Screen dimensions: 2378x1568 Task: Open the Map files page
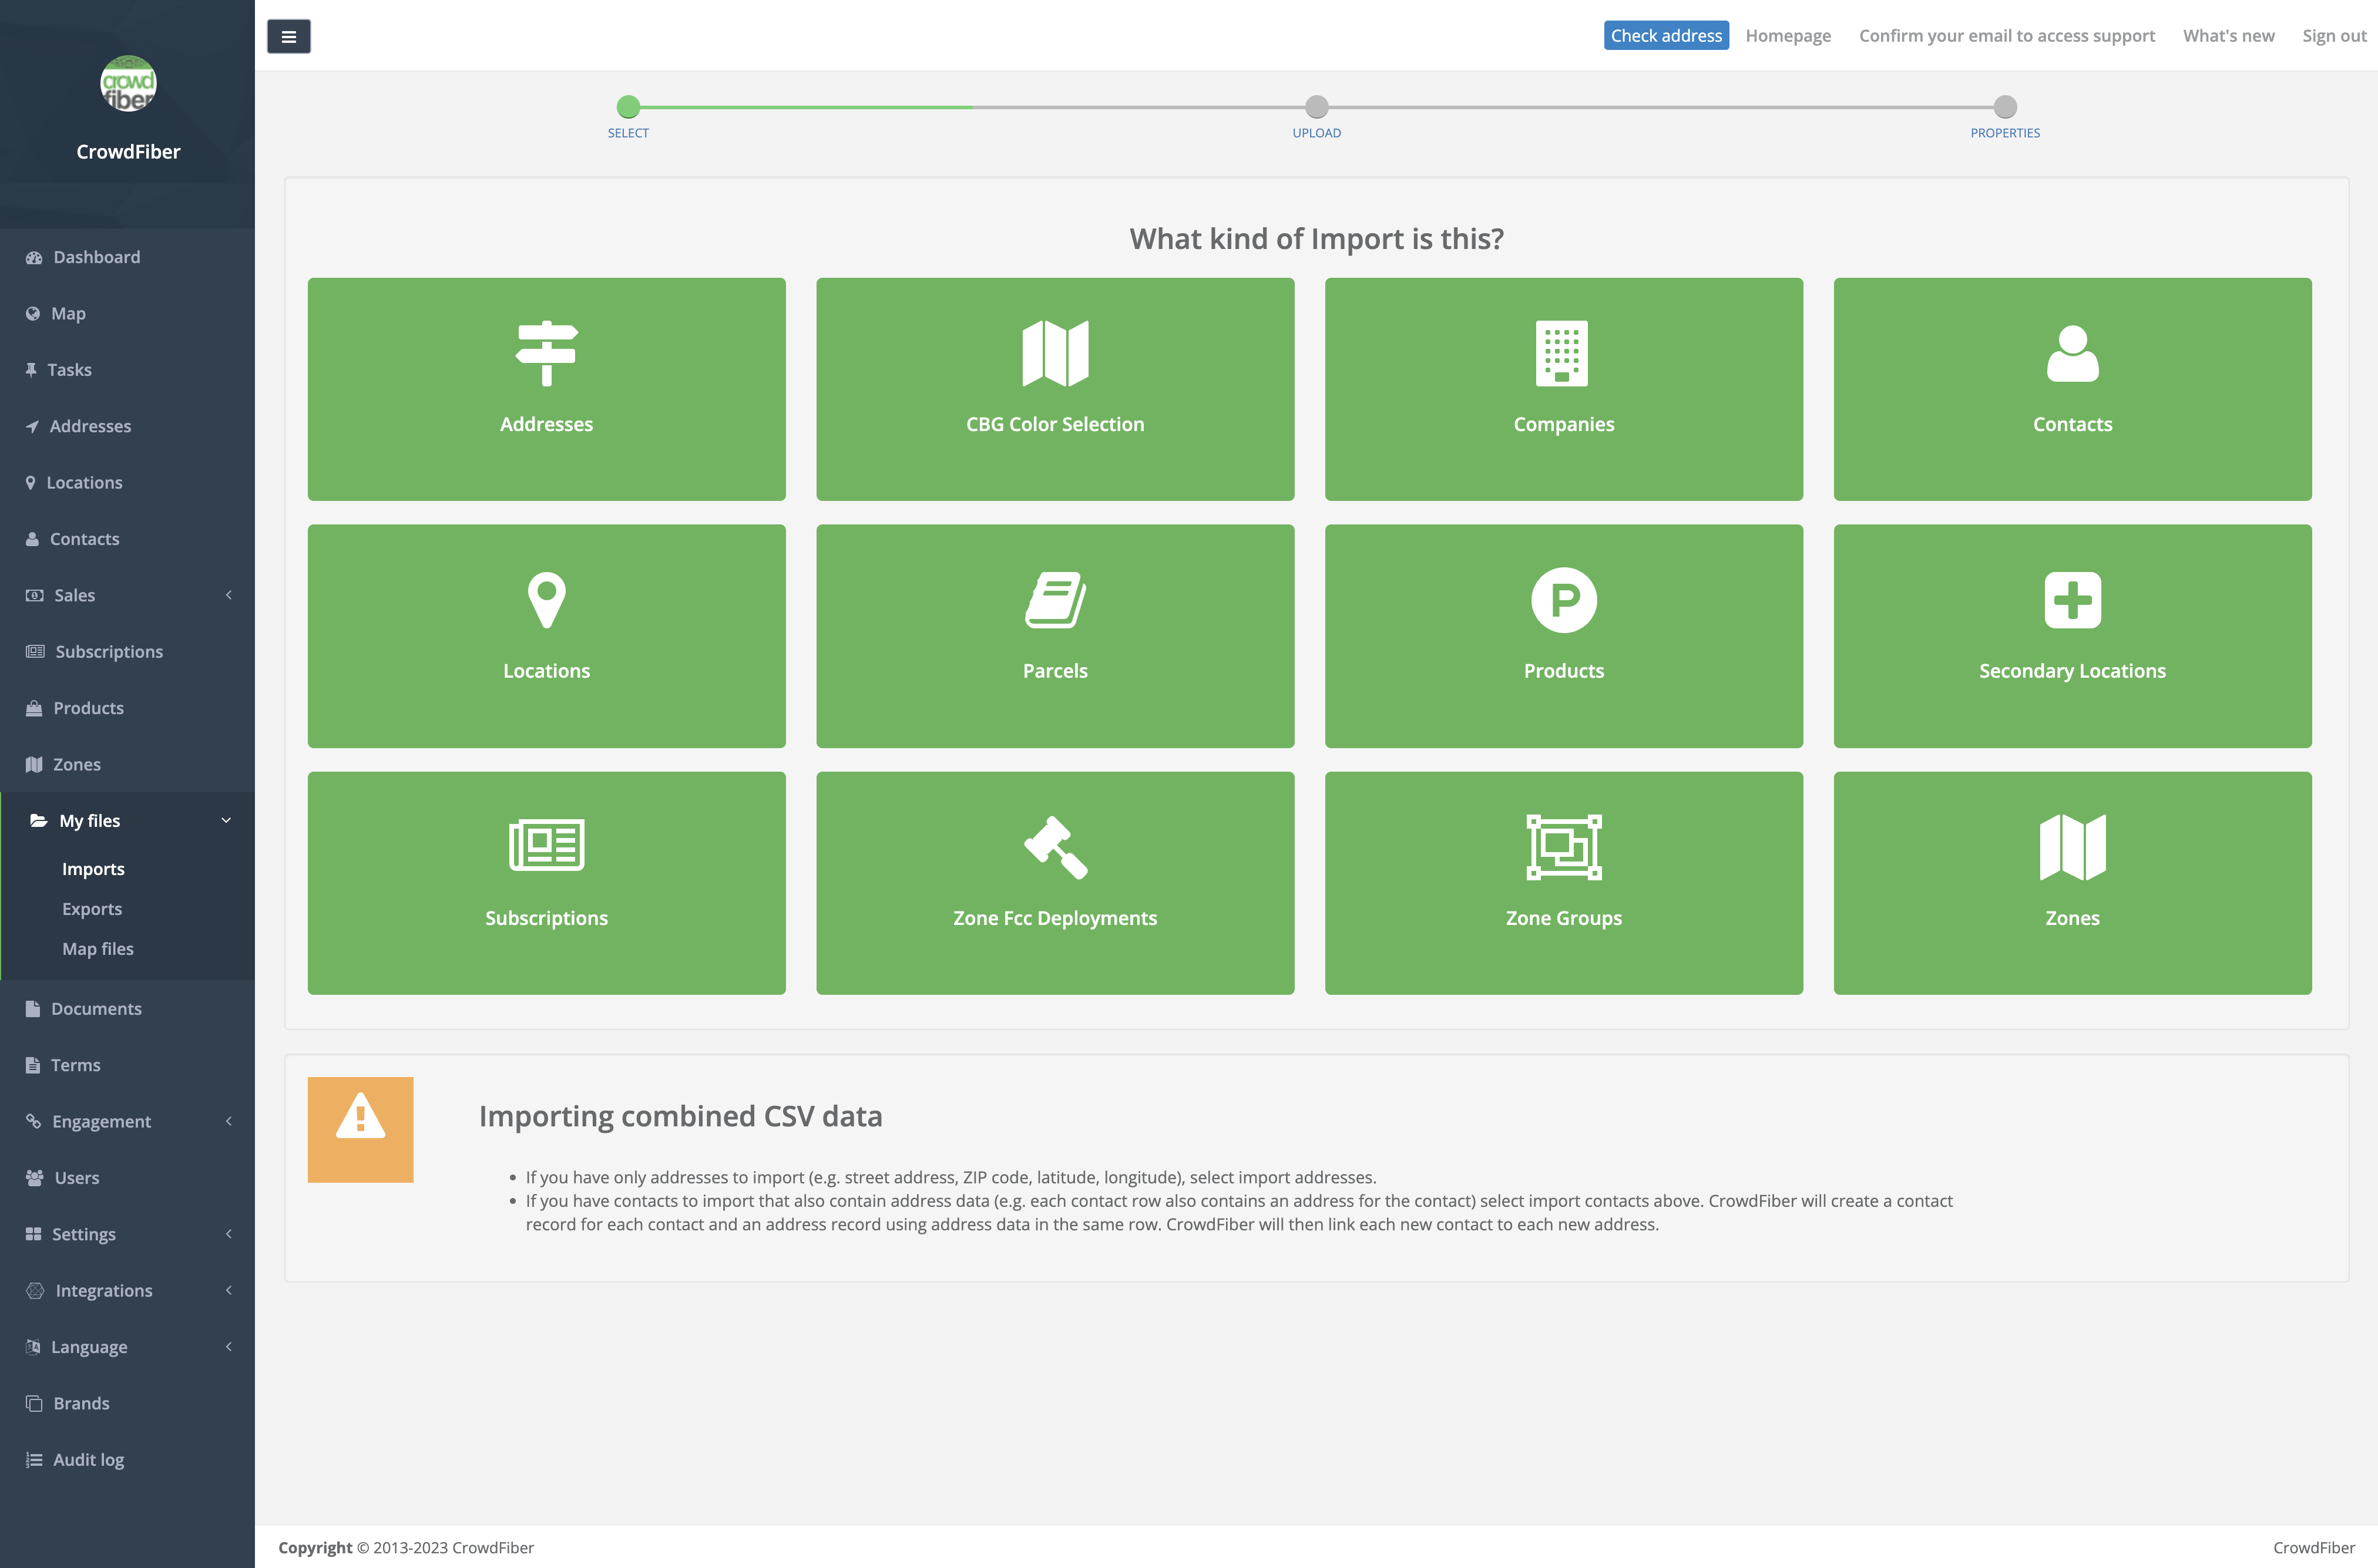point(97,948)
